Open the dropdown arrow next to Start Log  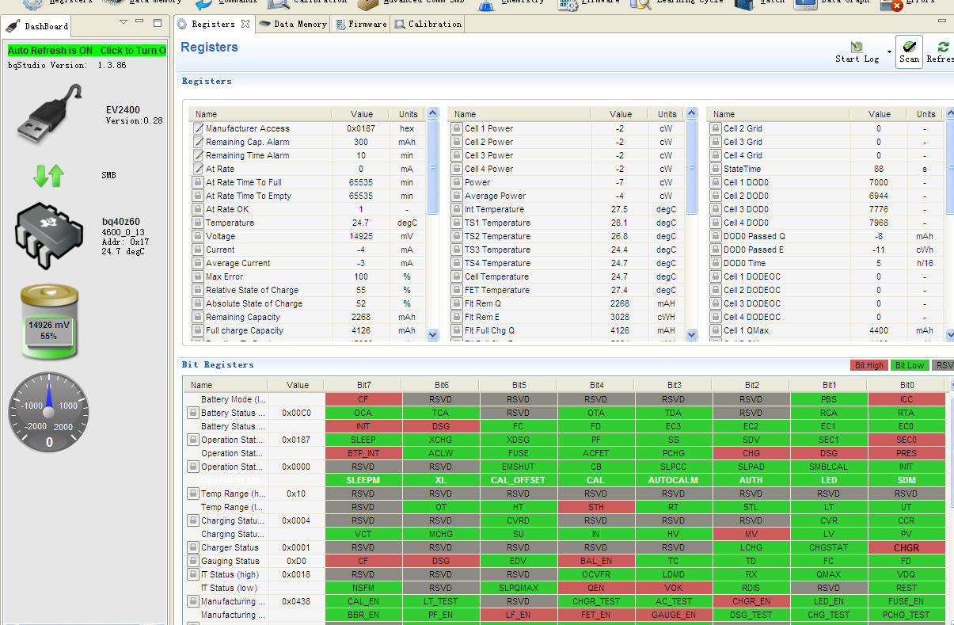pyautogui.click(x=889, y=52)
